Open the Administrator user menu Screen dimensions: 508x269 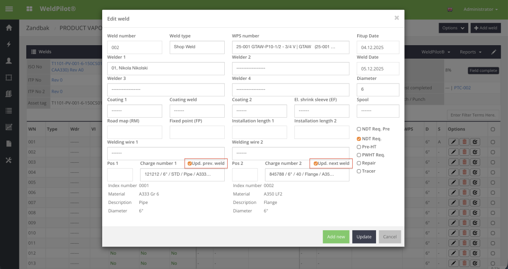(480, 9)
